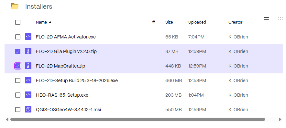286x128 pixels.
Task: Click the 660 MB size value
Action: click(x=174, y=80)
